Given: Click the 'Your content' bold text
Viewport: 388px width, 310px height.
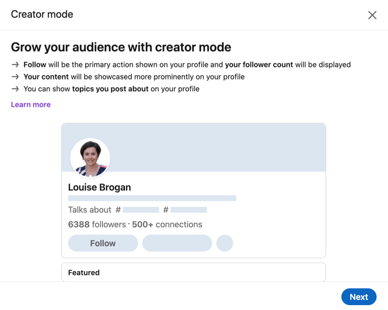Looking at the screenshot, I should [x=46, y=77].
